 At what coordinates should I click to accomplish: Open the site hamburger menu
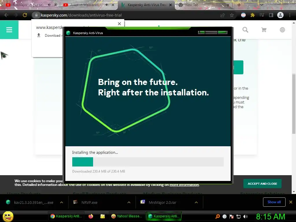(x=9, y=30)
